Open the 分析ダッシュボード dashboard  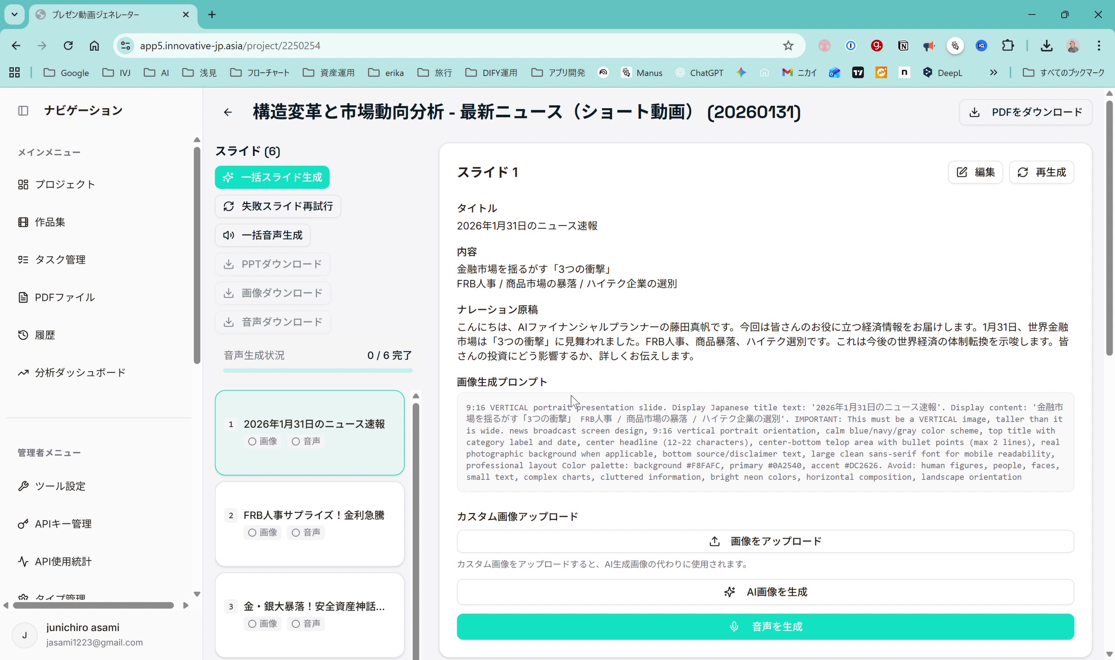(80, 372)
